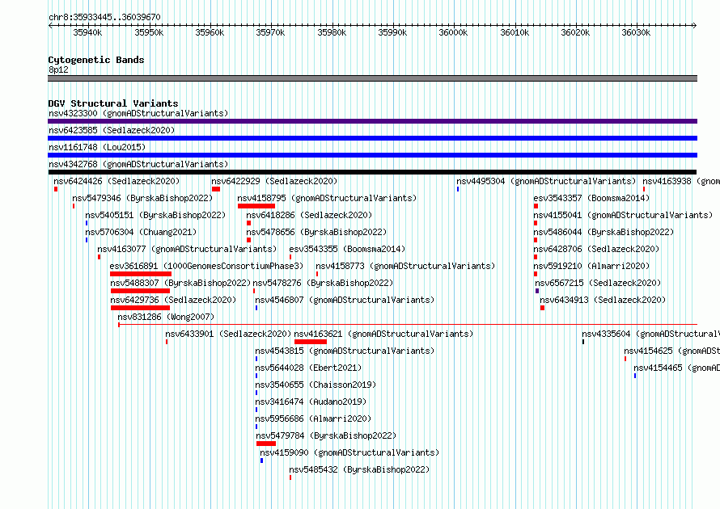The image size is (720, 509).
Task: Select nsv4155041 gnomAD variant label
Action: pos(623,215)
